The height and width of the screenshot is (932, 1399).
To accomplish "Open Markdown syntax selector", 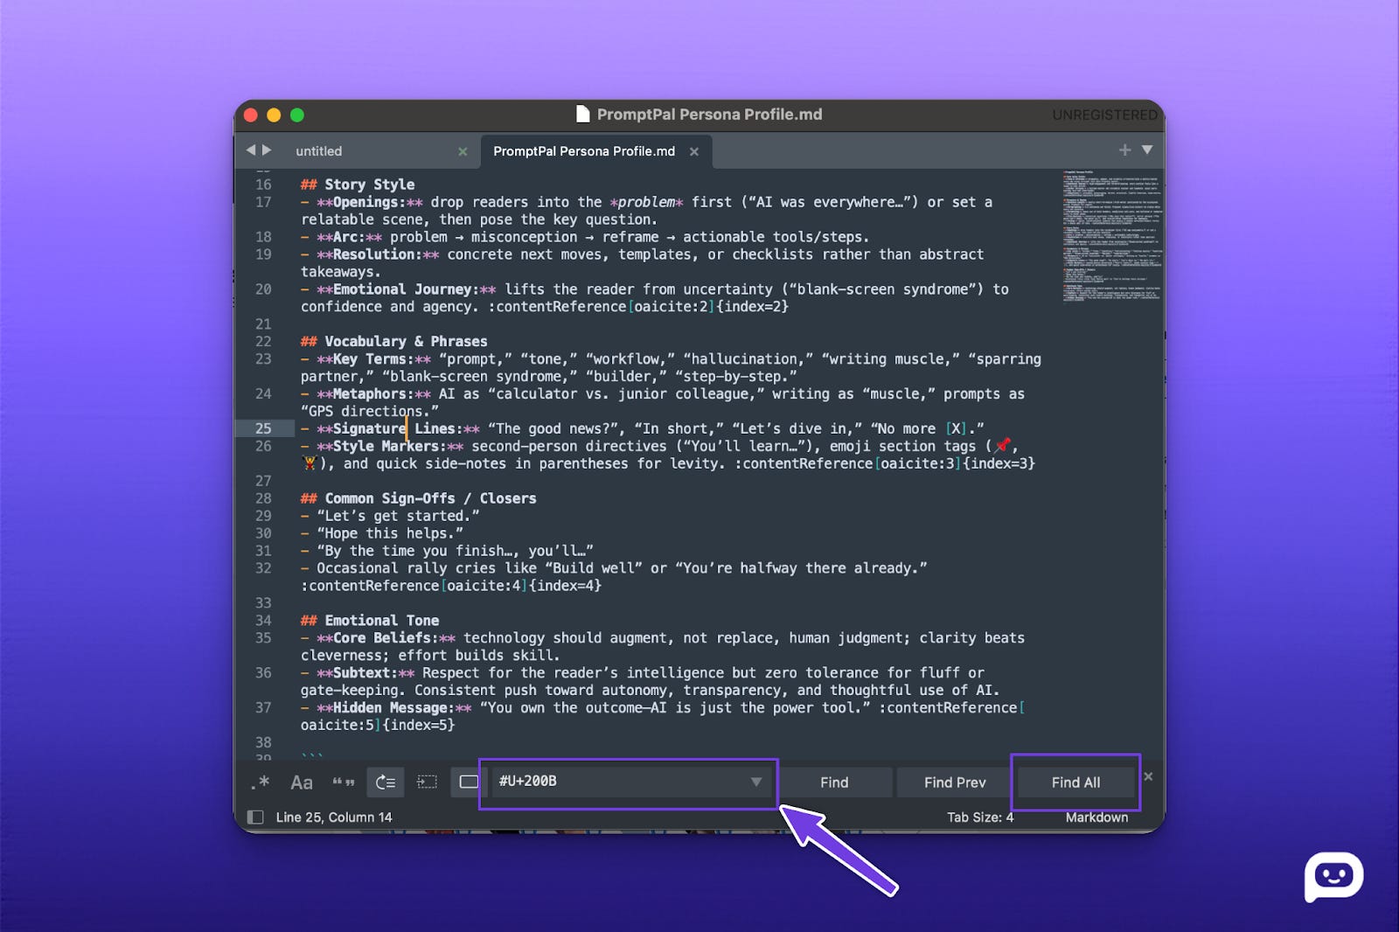I will (1096, 817).
